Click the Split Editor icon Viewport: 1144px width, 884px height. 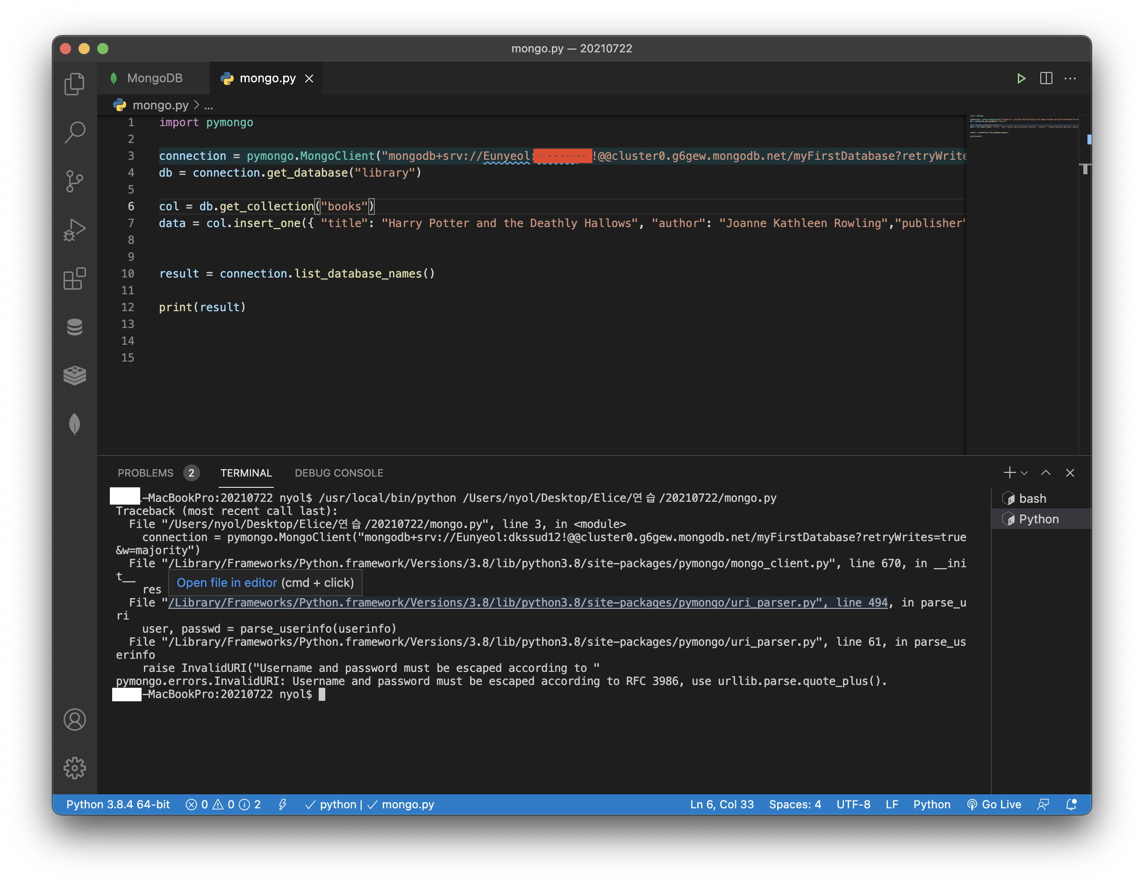point(1046,78)
